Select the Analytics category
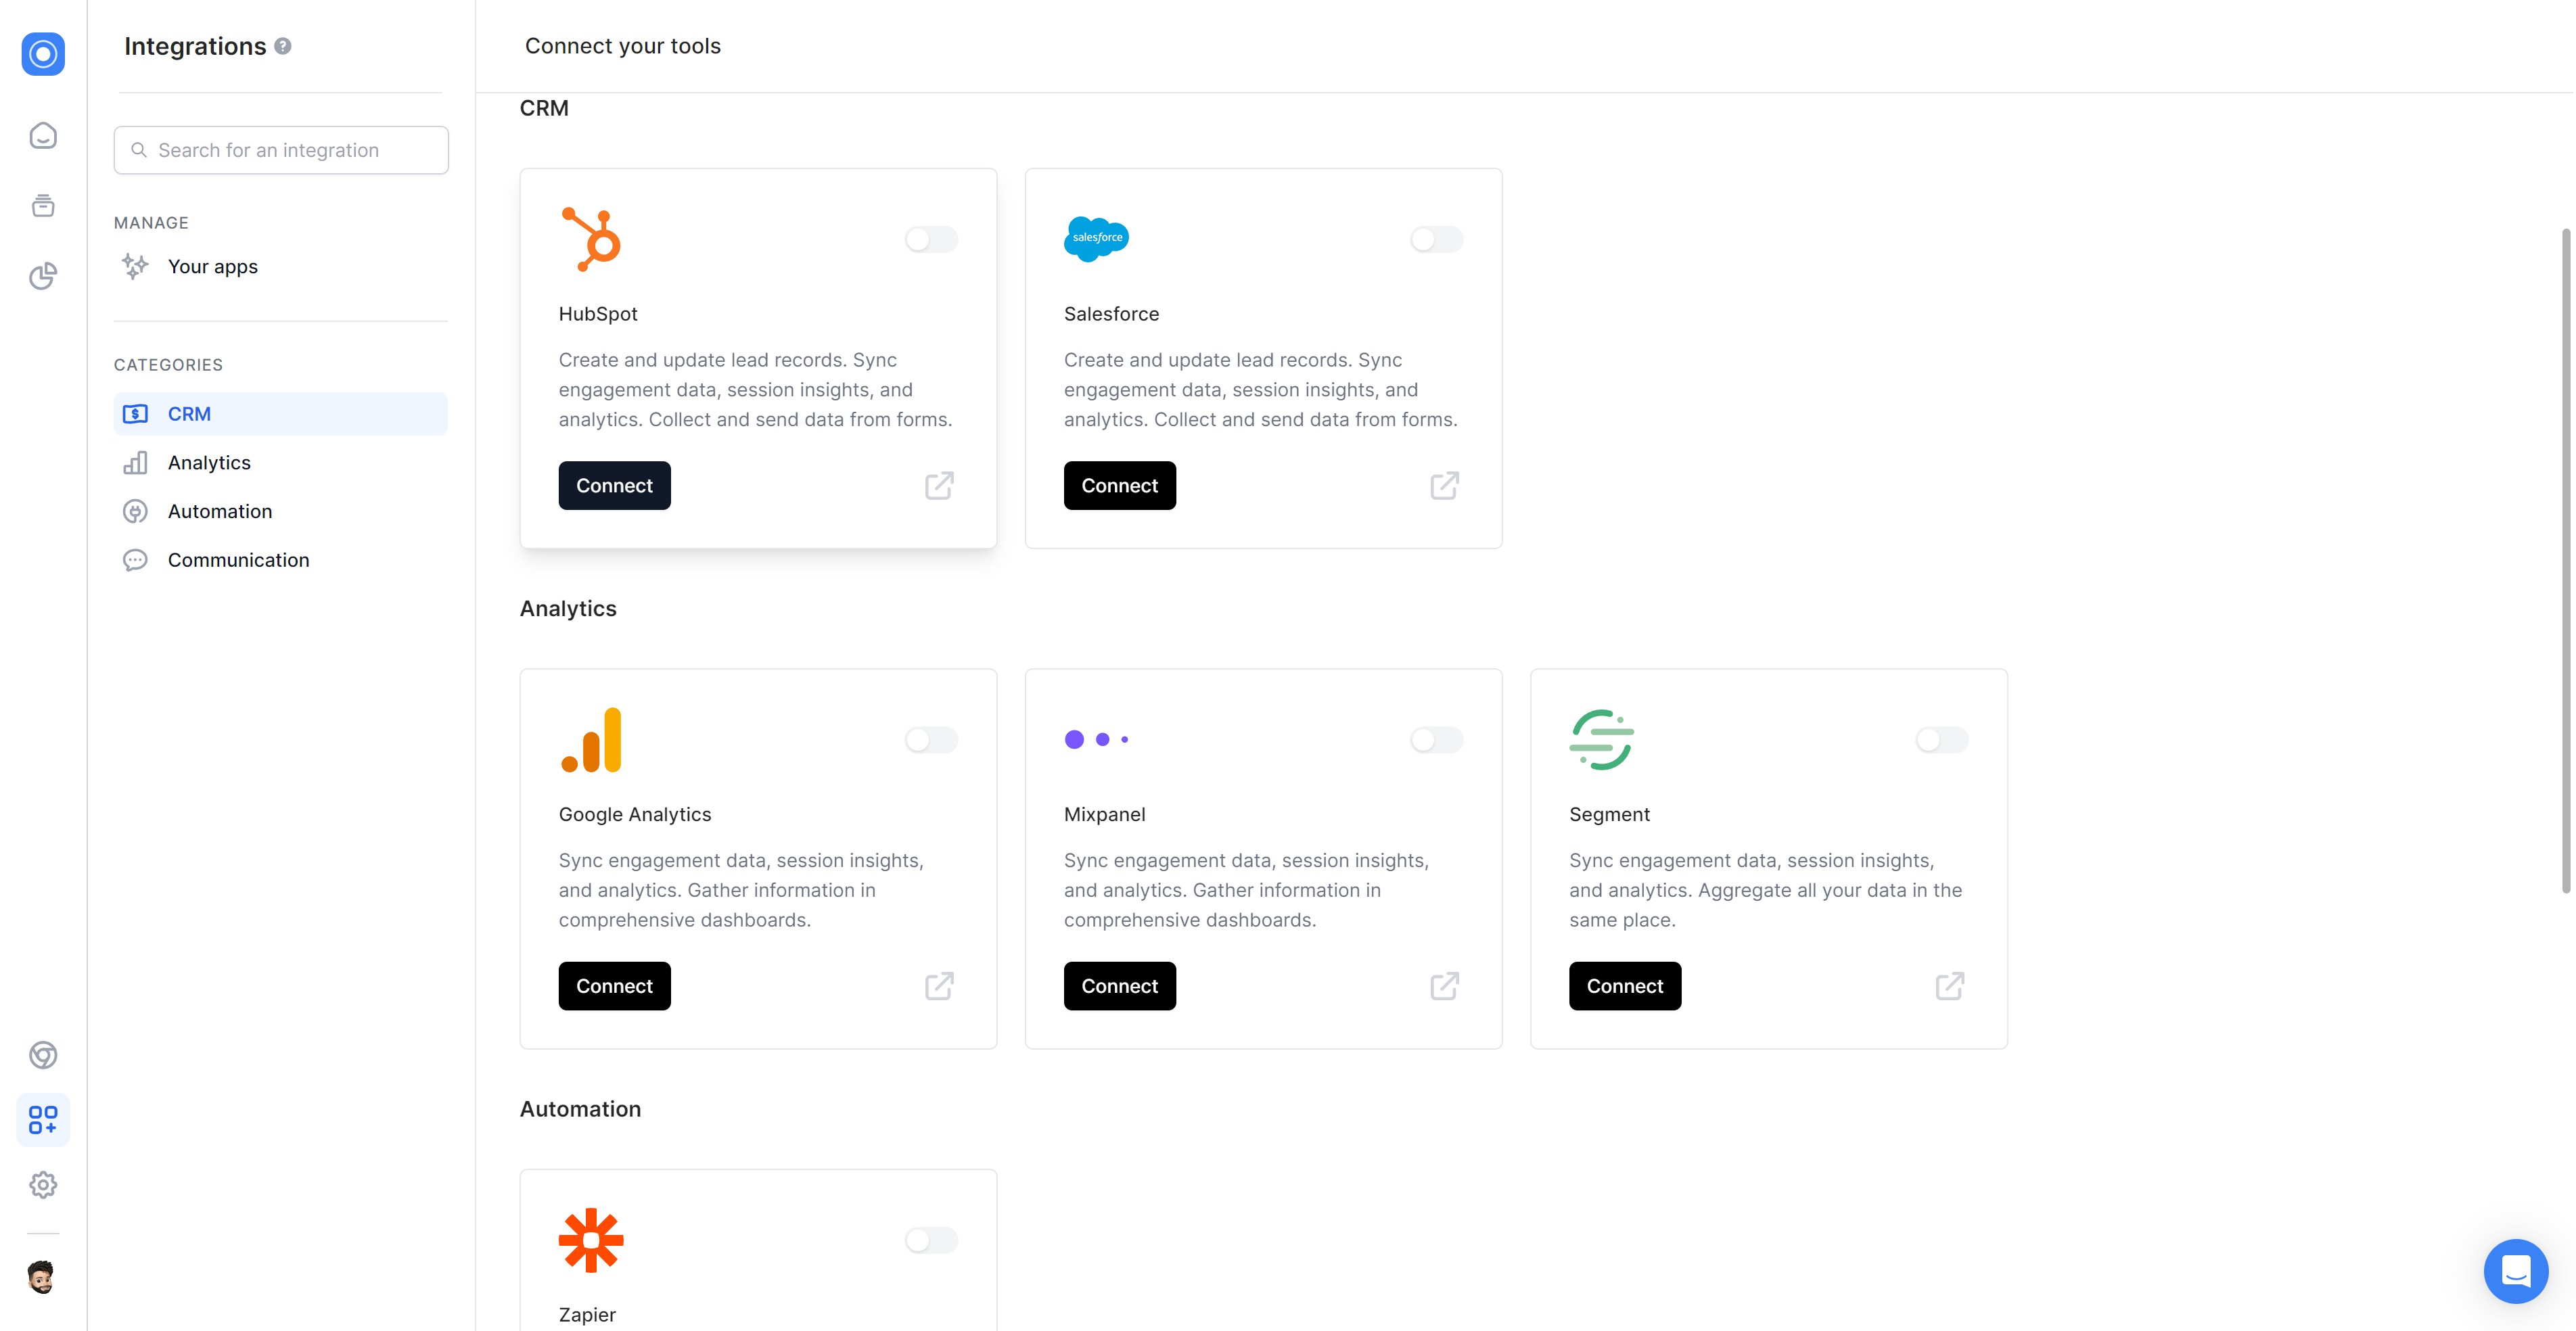The image size is (2576, 1331). (x=209, y=462)
